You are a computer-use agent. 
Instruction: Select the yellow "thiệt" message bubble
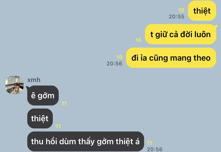(x=202, y=11)
